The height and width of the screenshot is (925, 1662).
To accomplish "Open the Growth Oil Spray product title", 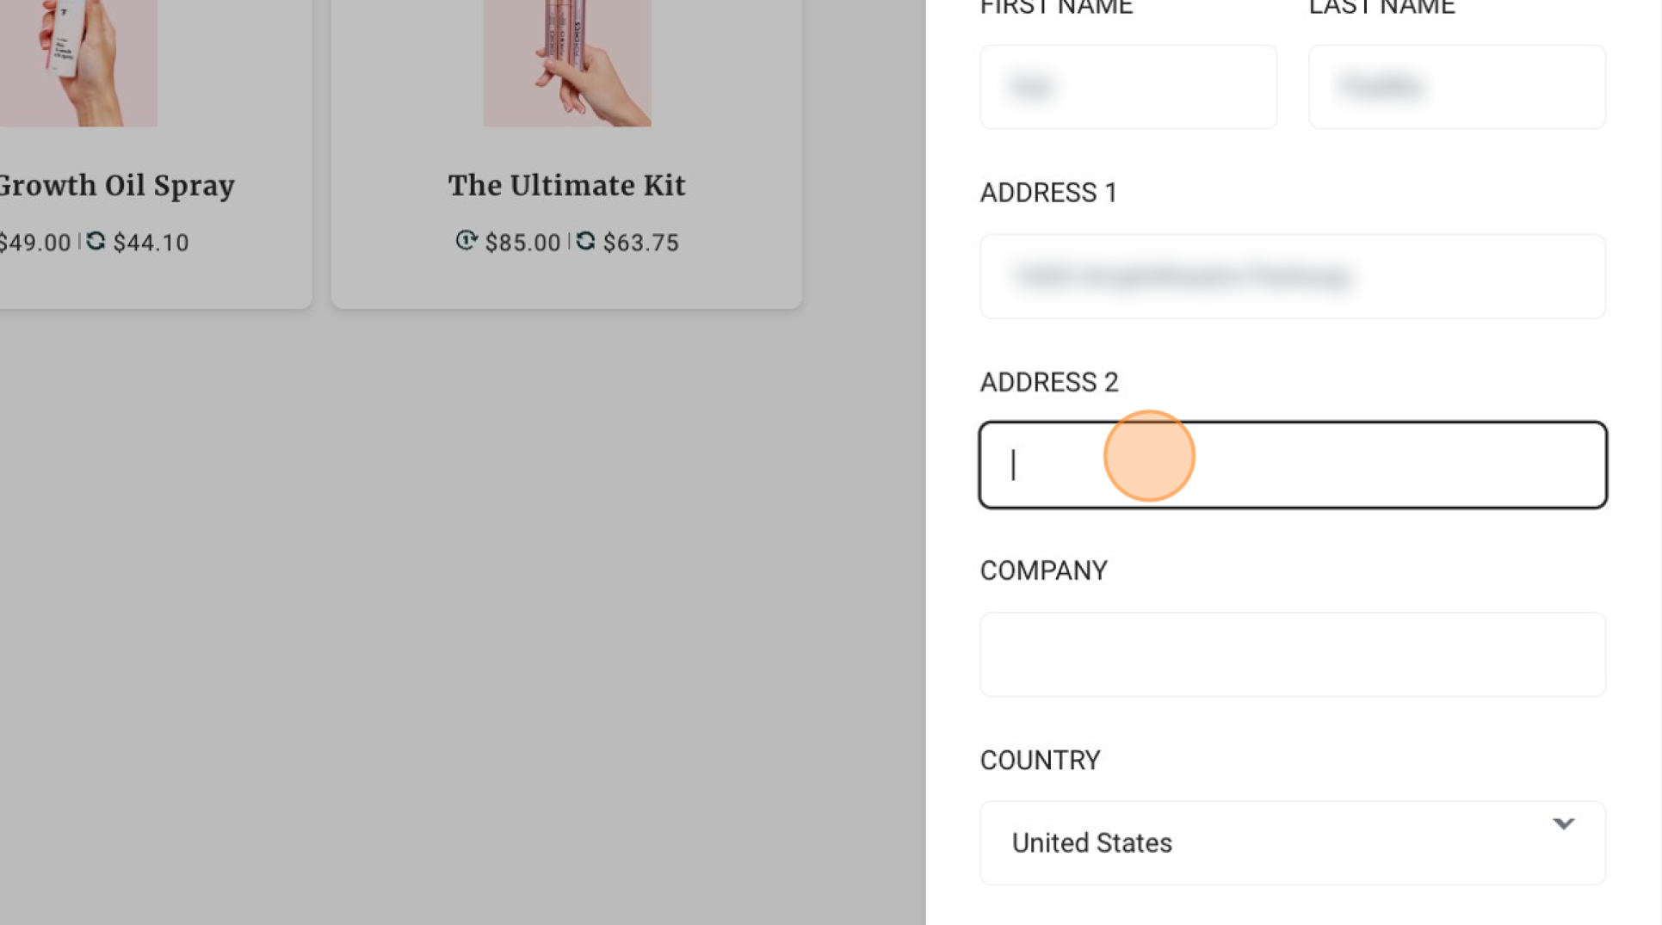I will pos(117,186).
